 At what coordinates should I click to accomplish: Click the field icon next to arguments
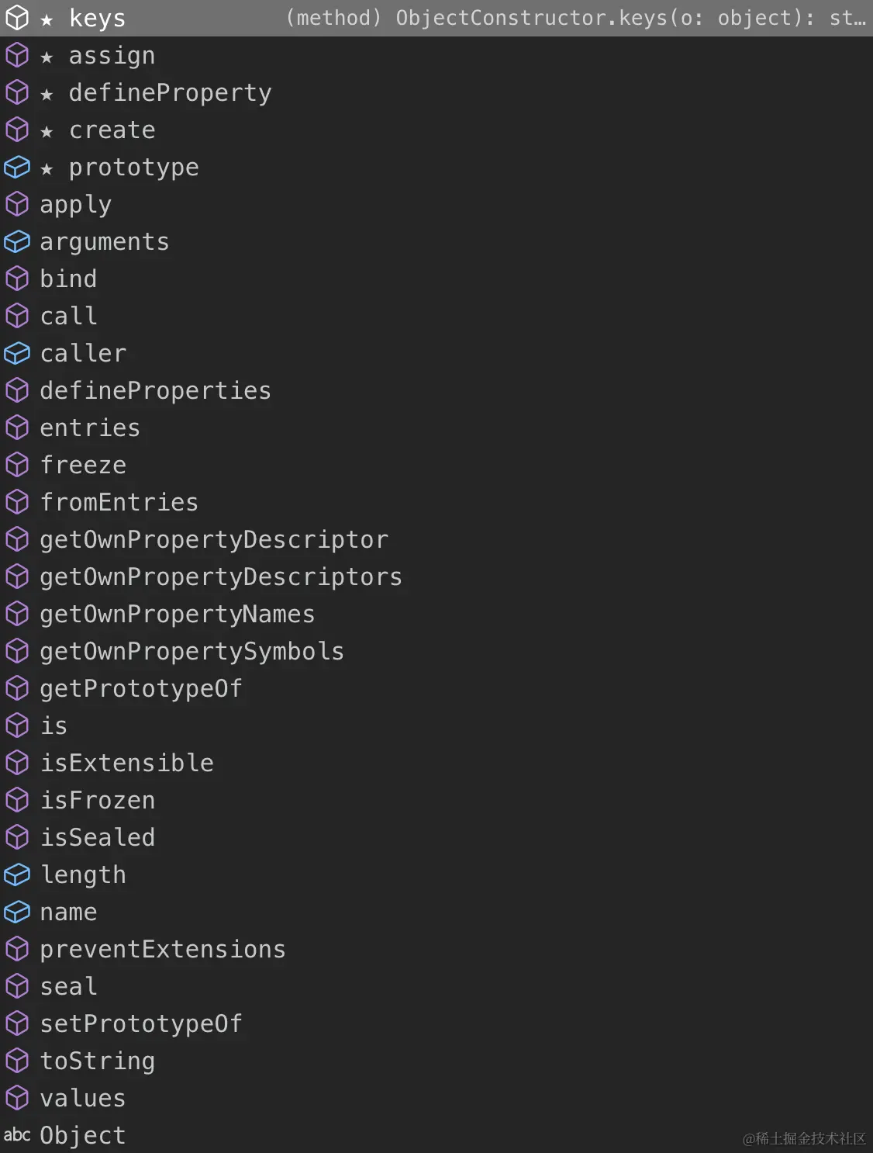pyautogui.click(x=16, y=241)
